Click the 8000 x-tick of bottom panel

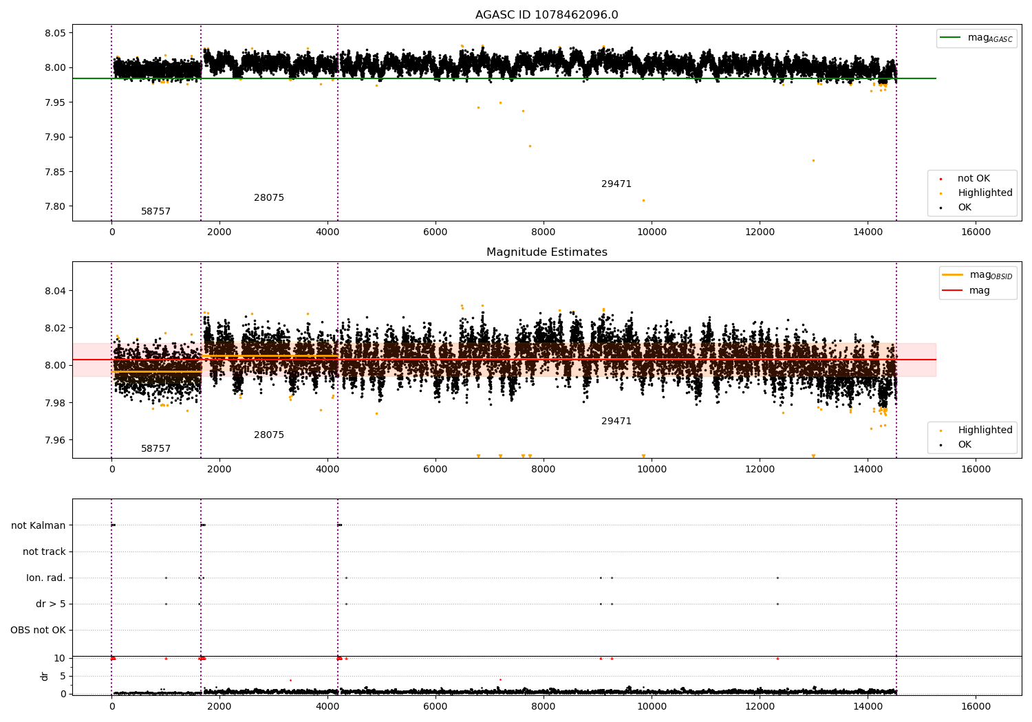pos(544,706)
